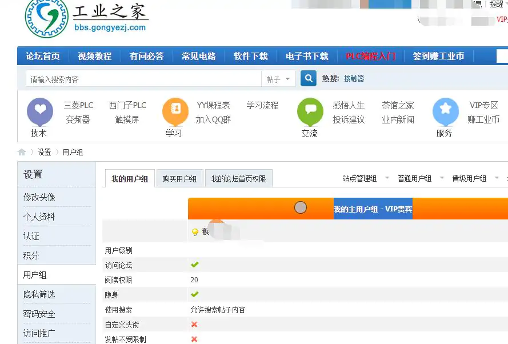This screenshot has width=508, height=344.
Task: Click the search input field
Action: pyautogui.click(x=144, y=79)
